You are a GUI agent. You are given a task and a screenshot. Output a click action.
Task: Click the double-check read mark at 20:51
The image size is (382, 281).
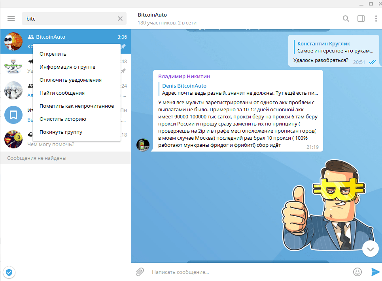pos(372,62)
